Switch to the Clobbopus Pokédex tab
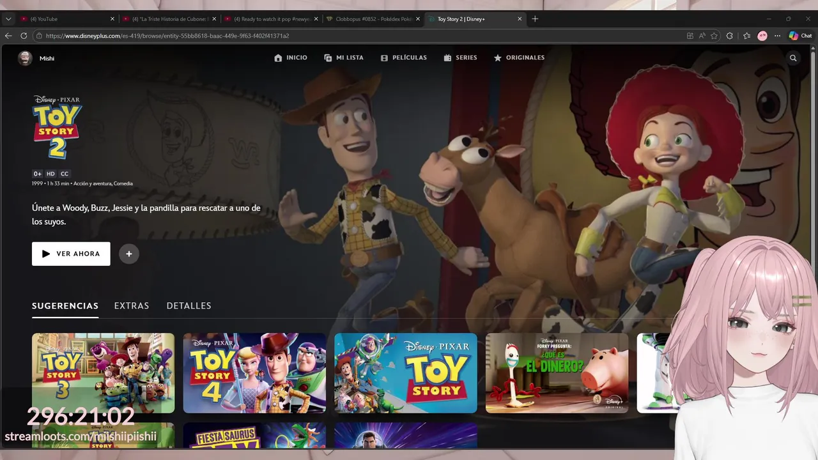818x460 pixels. click(373, 19)
